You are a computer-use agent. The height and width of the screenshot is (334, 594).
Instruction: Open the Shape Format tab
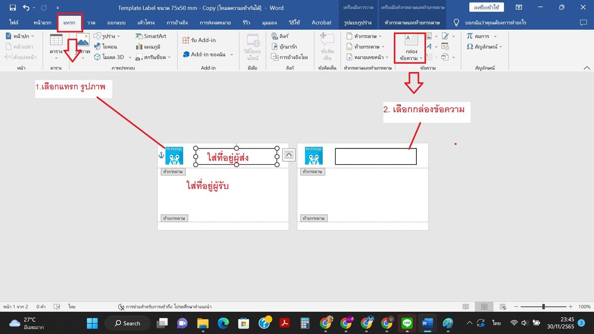pos(357,23)
